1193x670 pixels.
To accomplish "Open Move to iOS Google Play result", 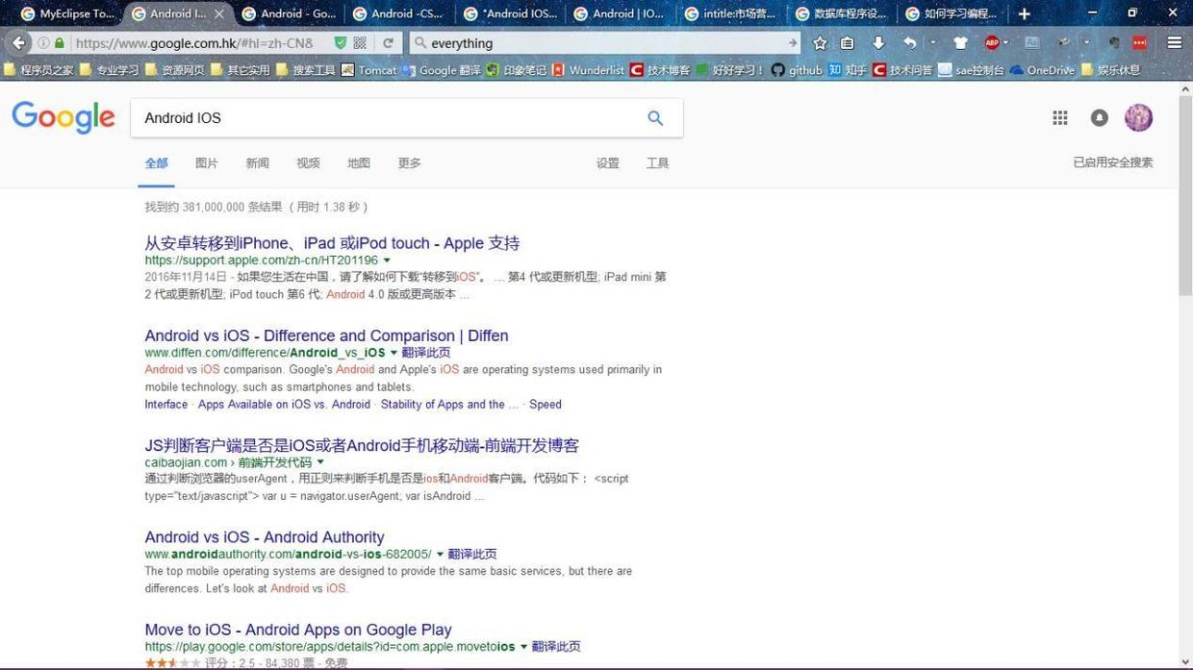I will pos(298,630).
